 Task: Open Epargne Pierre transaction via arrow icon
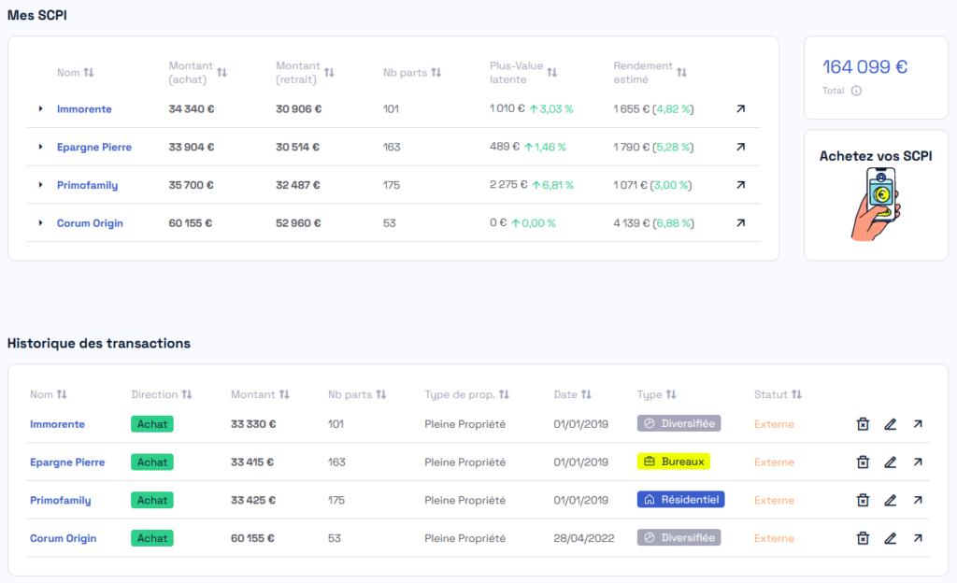tap(918, 462)
